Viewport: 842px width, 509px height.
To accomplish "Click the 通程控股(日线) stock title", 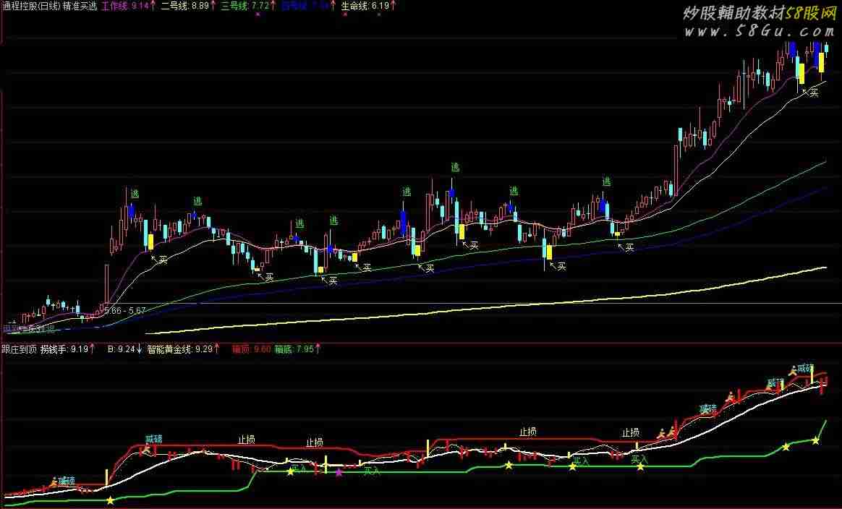I will coord(30,6).
